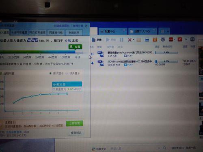The height and width of the screenshot is (152, 203).
Task: Open the gear settings icon in the Xunlei toolbar
Action: (x=163, y=39)
